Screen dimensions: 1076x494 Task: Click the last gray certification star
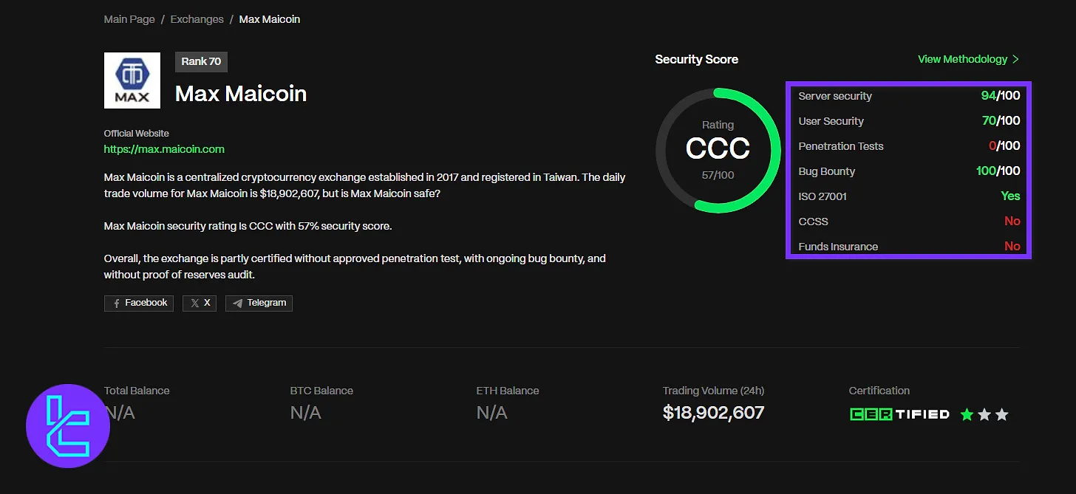pyautogui.click(x=1002, y=415)
